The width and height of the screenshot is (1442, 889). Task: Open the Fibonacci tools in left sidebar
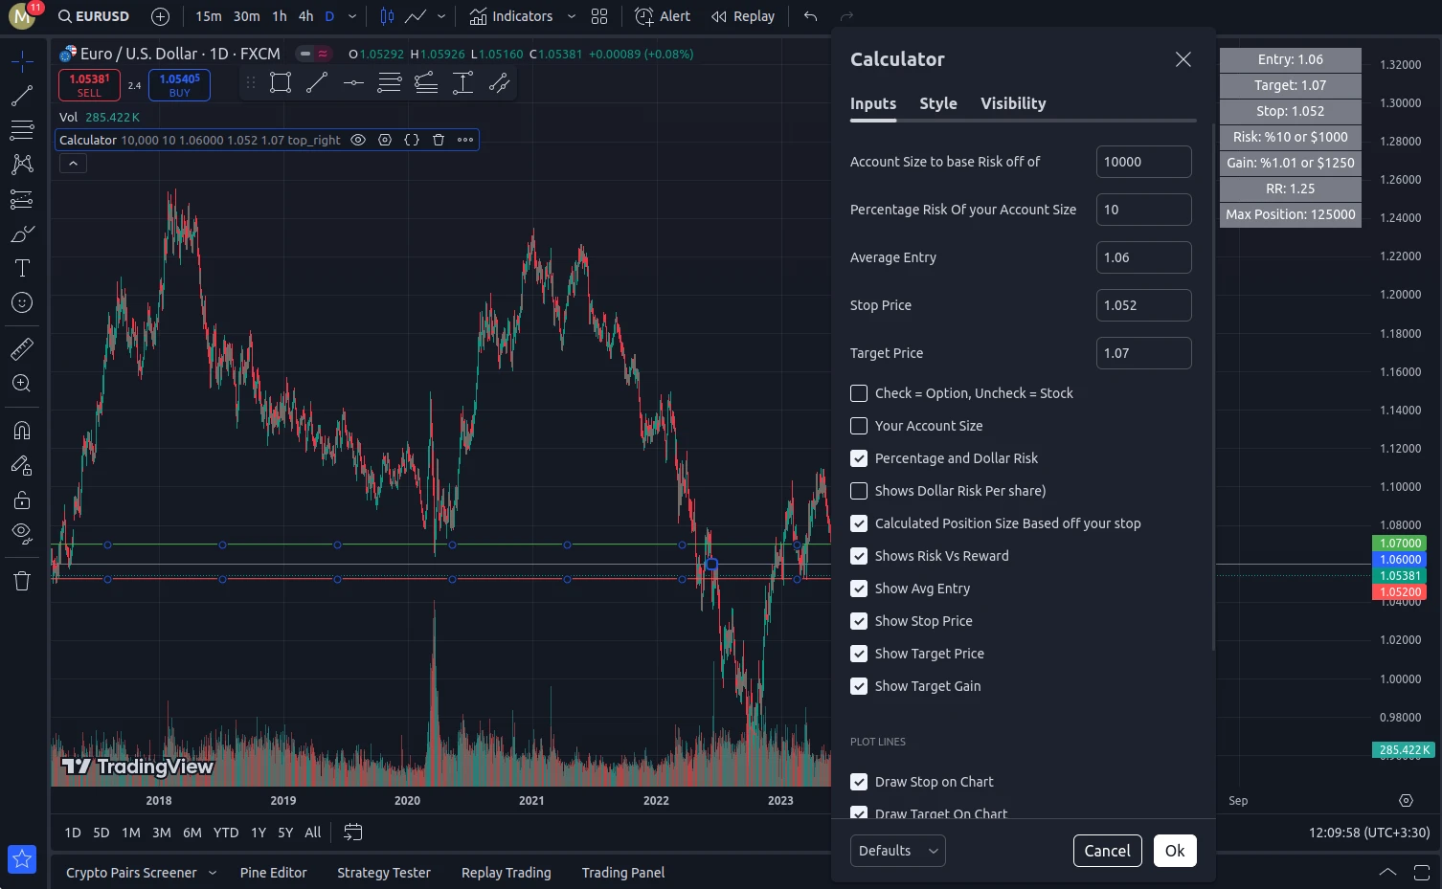[x=22, y=129]
